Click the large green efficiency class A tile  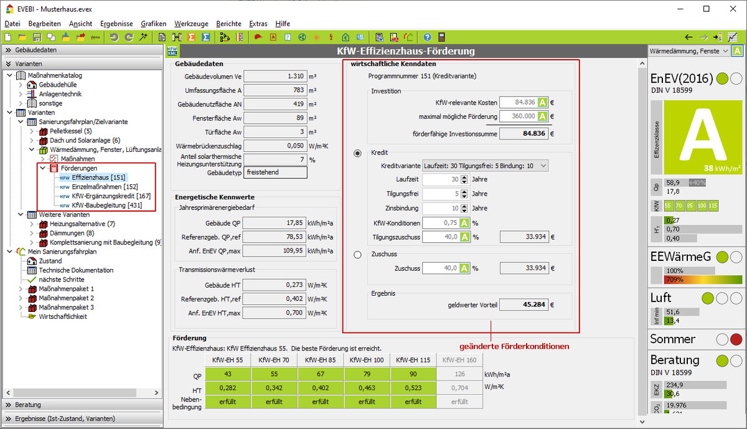click(x=703, y=138)
